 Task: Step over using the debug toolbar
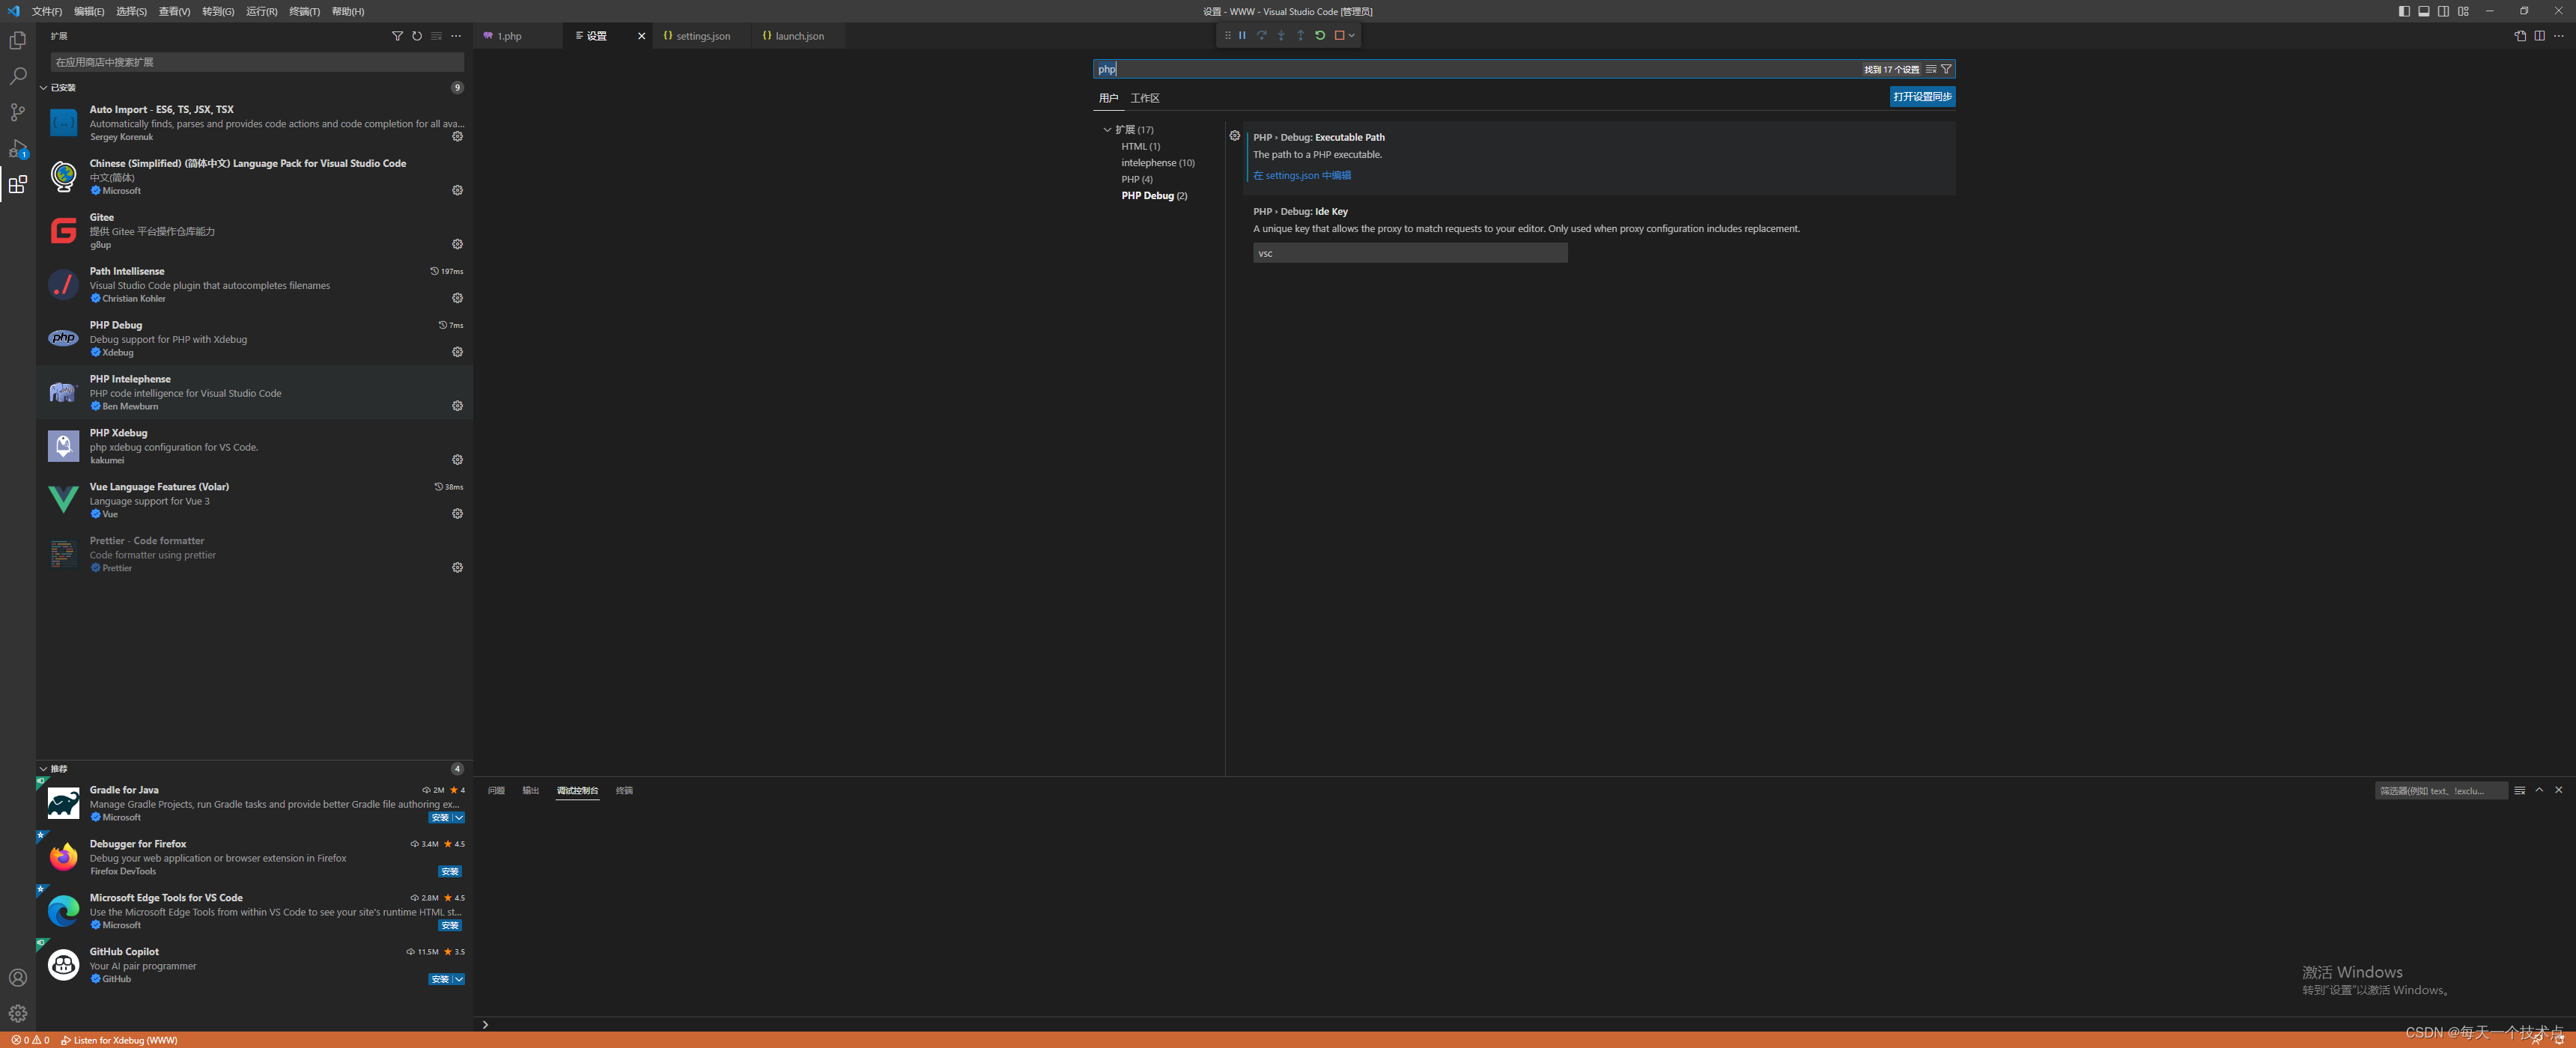tap(1262, 35)
